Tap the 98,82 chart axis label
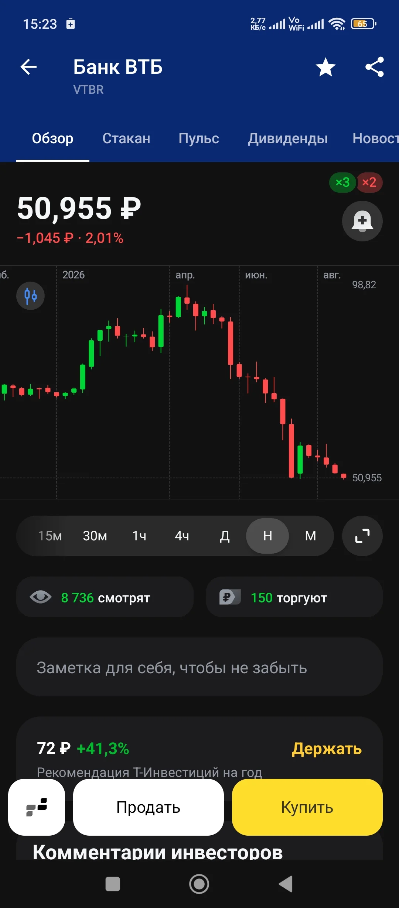 [364, 285]
